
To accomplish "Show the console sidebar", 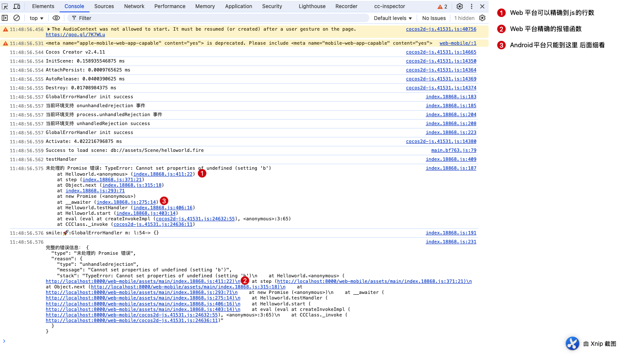I will coord(5,18).
